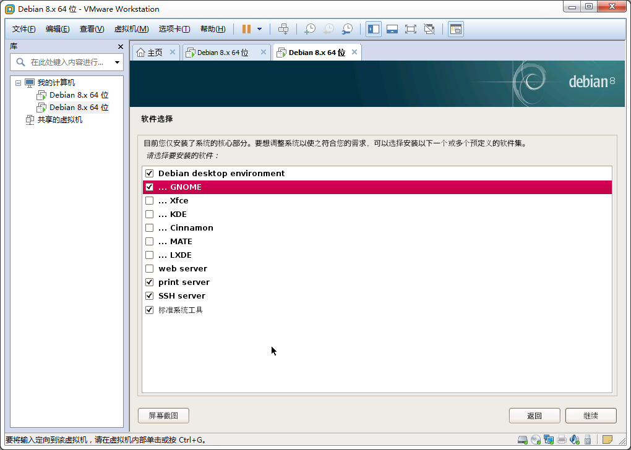This screenshot has height=450, width=631.
Task: Open the 编辑(E) menu
Action: point(58,29)
